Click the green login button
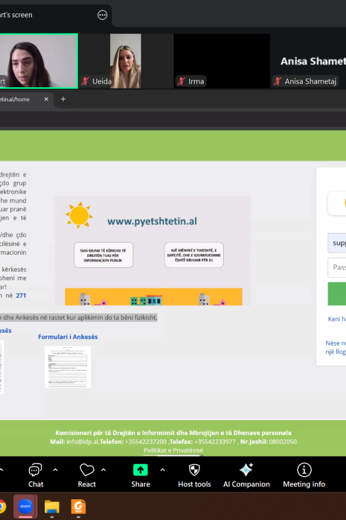Viewport: 346px width, 520px height. click(x=337, y=294)
